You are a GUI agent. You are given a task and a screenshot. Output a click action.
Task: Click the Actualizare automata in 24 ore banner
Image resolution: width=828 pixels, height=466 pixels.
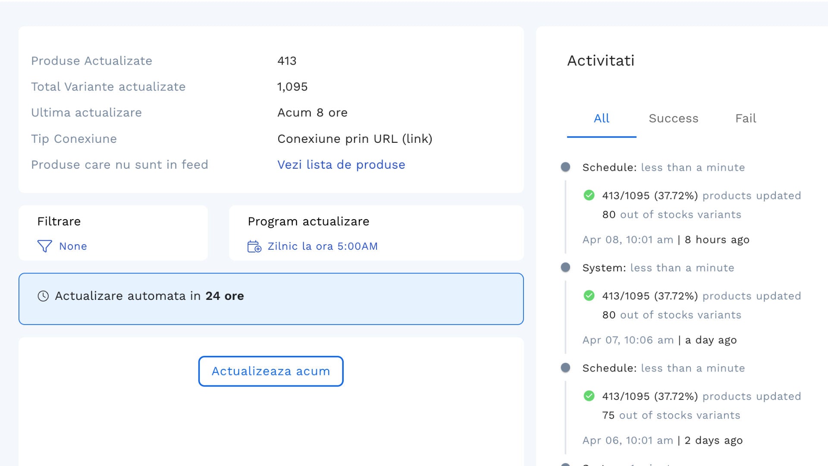point(271,299)
